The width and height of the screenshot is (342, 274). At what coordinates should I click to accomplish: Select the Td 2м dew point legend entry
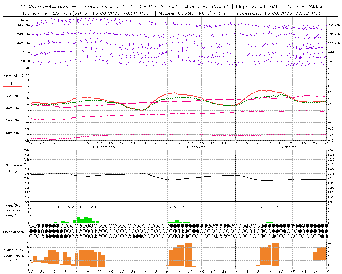[x=12, y=96]
